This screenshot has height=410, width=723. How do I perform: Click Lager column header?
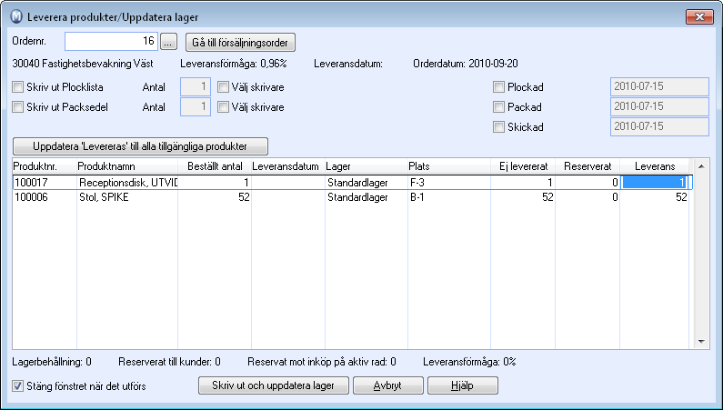367,166
